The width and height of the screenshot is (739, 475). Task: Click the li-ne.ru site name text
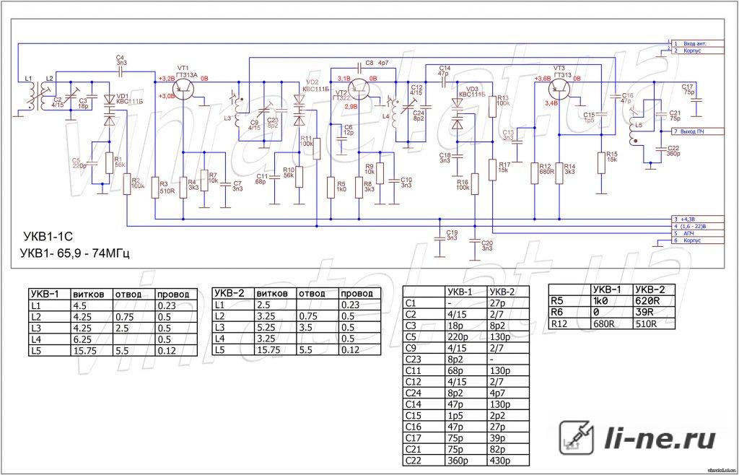[x=660, y=440]
